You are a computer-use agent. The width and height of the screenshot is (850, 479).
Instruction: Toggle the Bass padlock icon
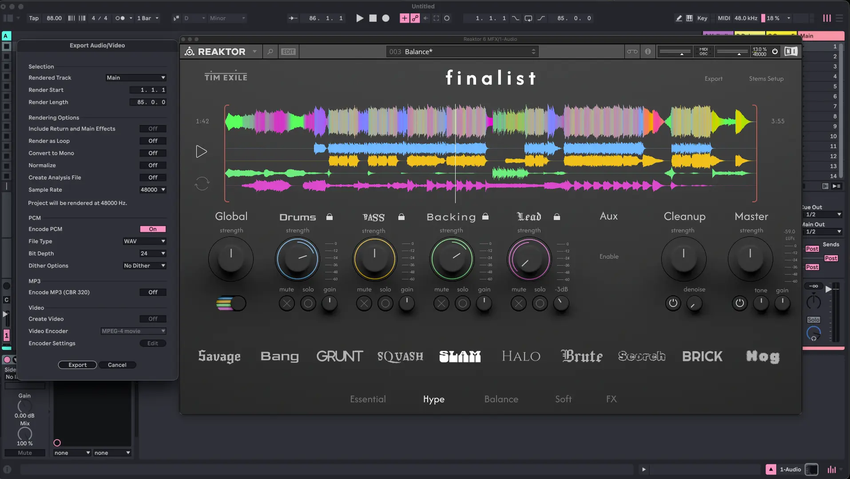coord(401,217)
